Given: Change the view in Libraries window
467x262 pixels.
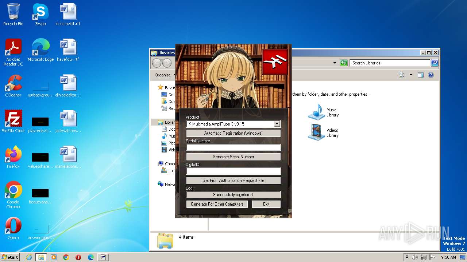Looking at the screenshot, I should 402,75.
